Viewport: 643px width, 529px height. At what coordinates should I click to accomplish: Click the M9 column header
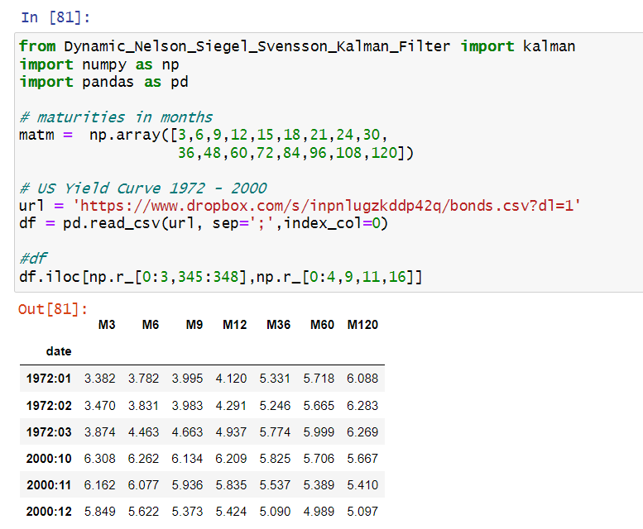[194, 325]
